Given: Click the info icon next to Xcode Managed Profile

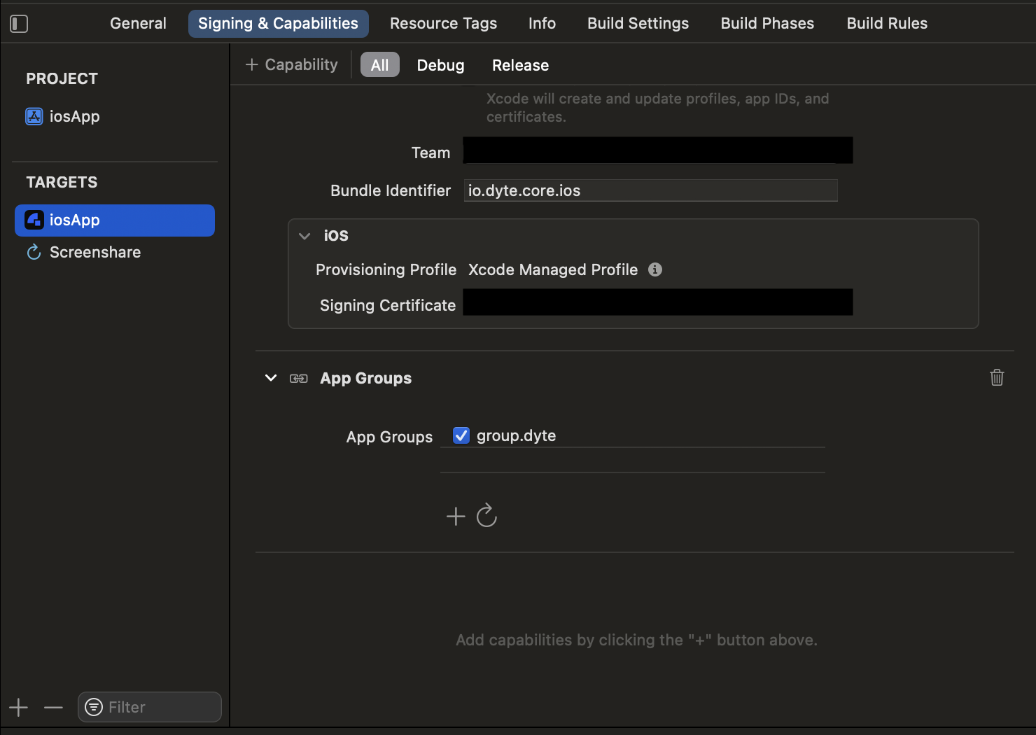Looking at the screenshot, I should tap(654, 269).
